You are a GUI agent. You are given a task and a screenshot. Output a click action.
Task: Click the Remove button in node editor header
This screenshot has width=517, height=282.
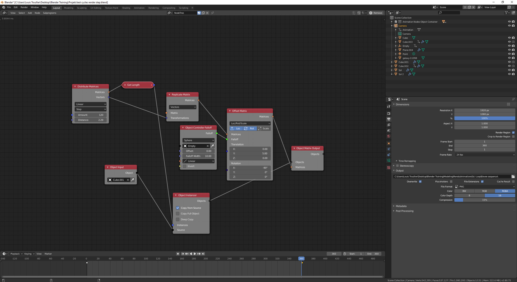click(x=376, y=13)
